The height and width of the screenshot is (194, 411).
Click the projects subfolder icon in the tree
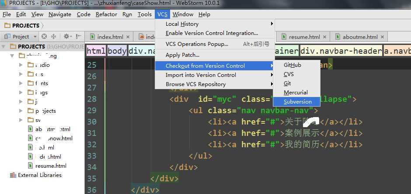tap(31, 111)
